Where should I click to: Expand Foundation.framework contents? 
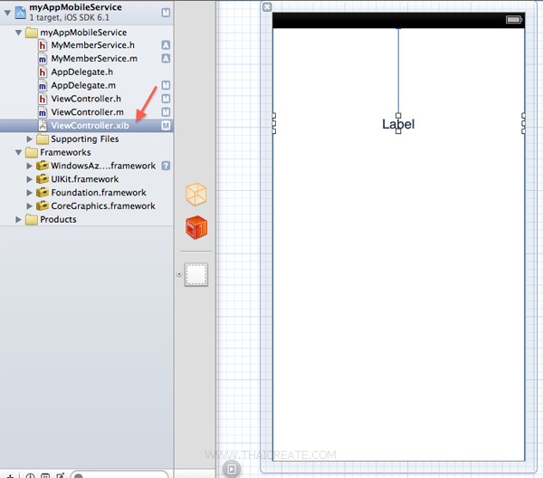pos(30,193)
